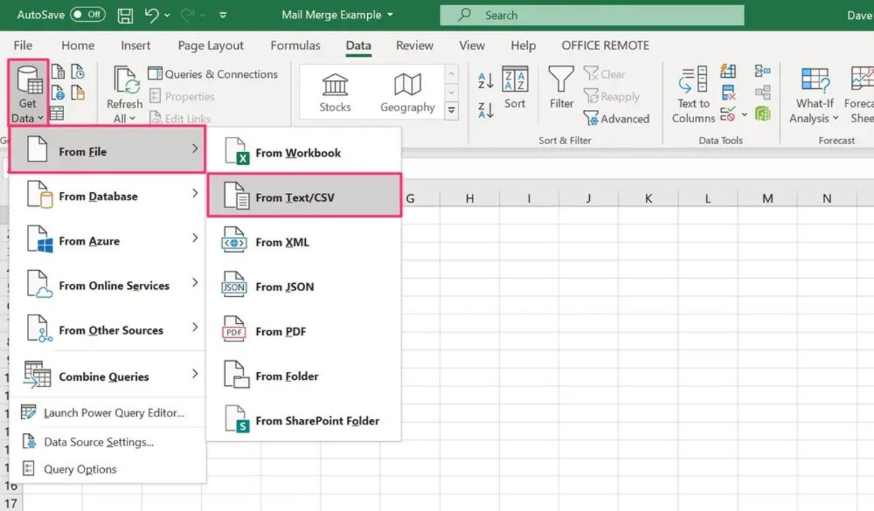874x511 pixels.
Task: Open the Filter tool
Action: pos(560,89)
